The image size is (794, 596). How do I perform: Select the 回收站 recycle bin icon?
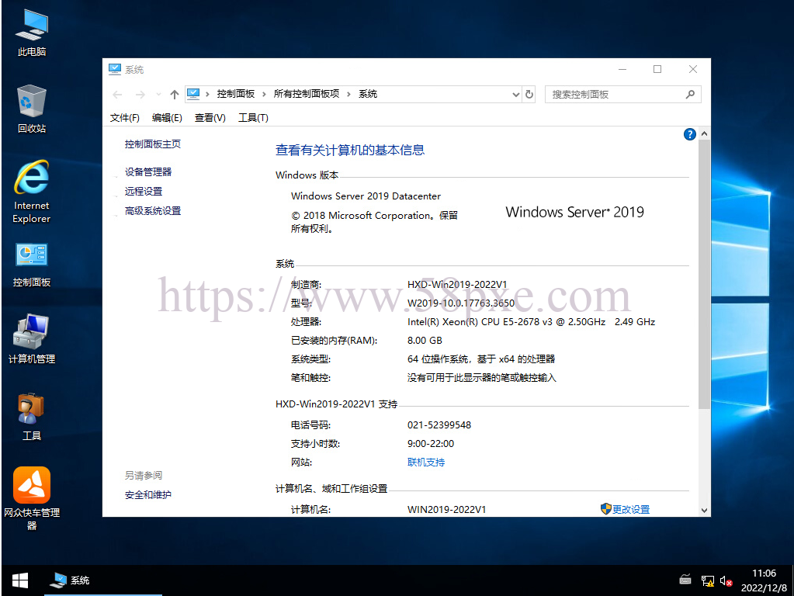click(x=31, y=109)
